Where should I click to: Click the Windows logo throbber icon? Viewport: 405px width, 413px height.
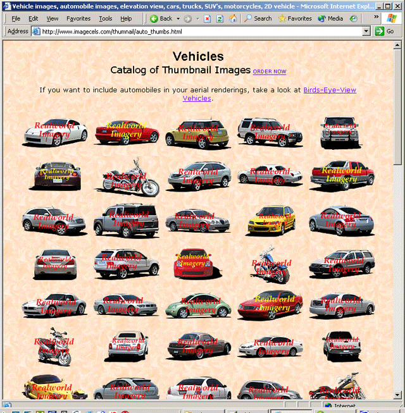pos(391,19)
